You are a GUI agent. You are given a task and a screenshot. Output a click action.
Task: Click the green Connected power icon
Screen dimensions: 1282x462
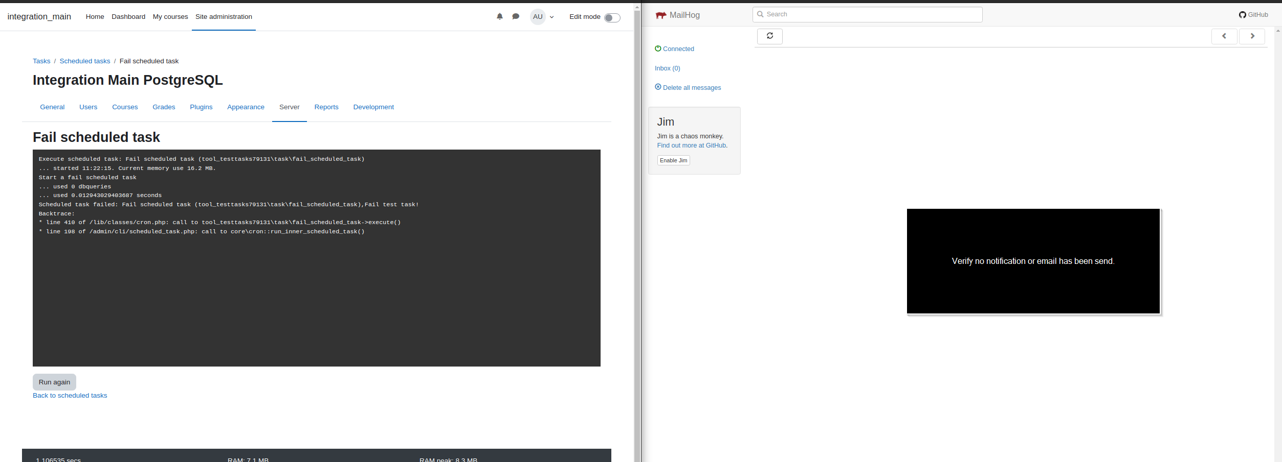coord(658,48)
